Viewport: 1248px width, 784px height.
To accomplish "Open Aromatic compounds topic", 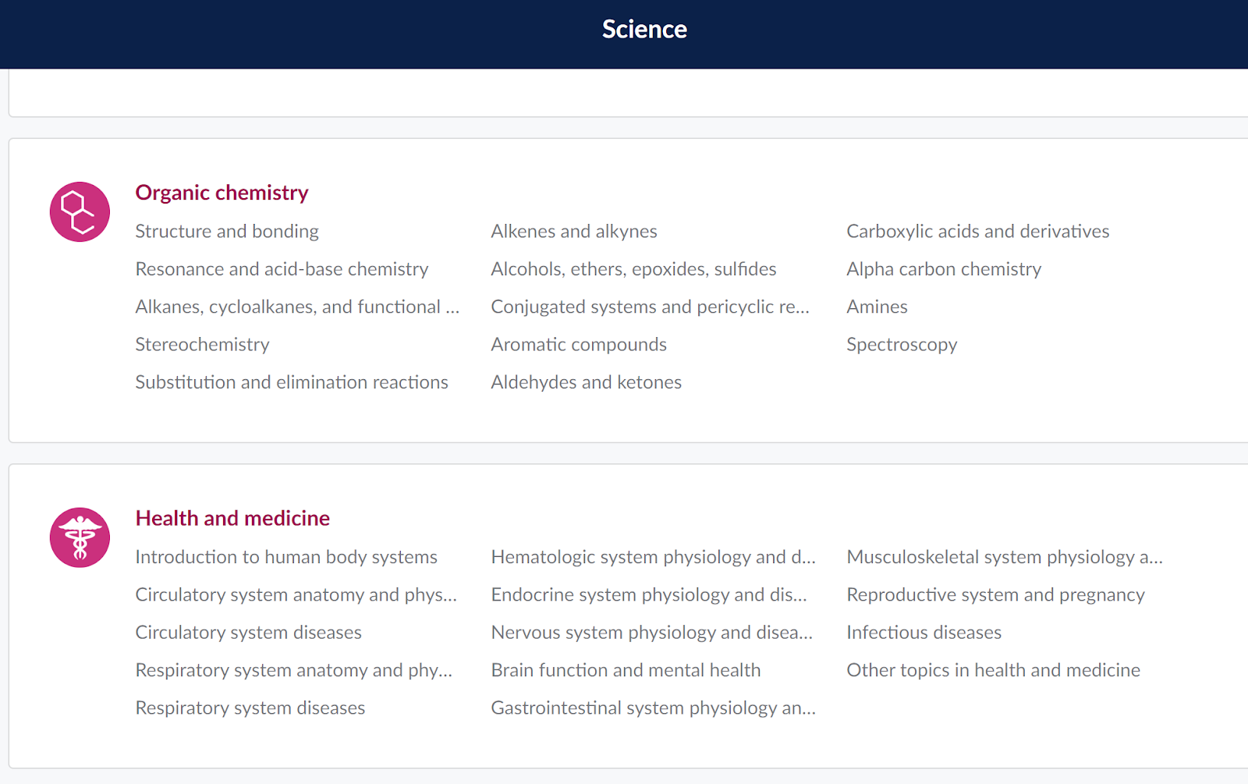I will click(579, 345).
